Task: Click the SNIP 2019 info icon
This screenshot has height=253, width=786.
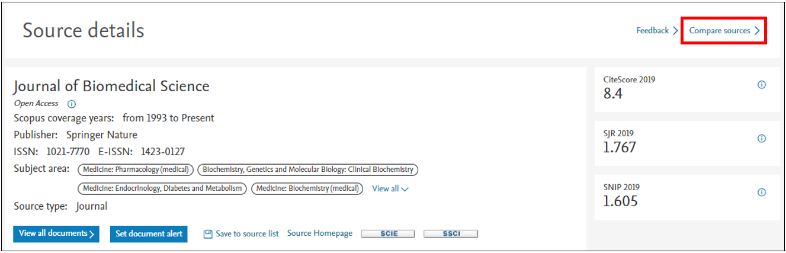Action: coord(762,193)
